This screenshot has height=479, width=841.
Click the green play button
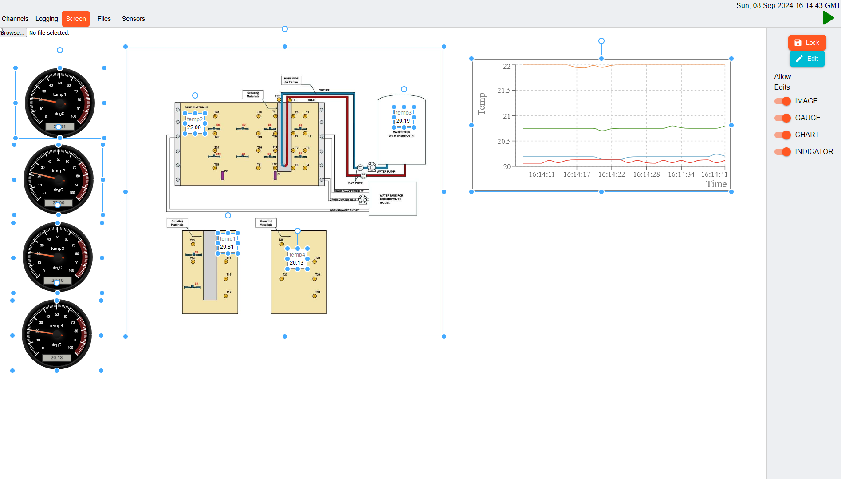pos(828,18)
